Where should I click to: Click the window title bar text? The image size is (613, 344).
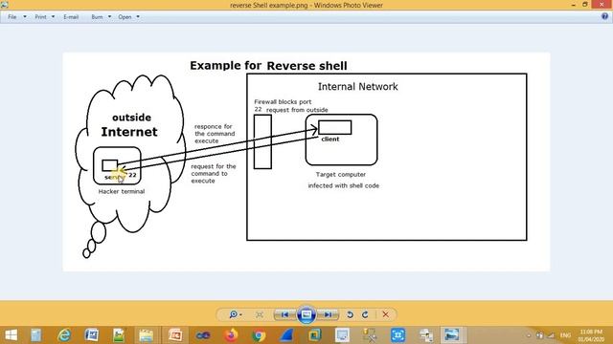306,5
